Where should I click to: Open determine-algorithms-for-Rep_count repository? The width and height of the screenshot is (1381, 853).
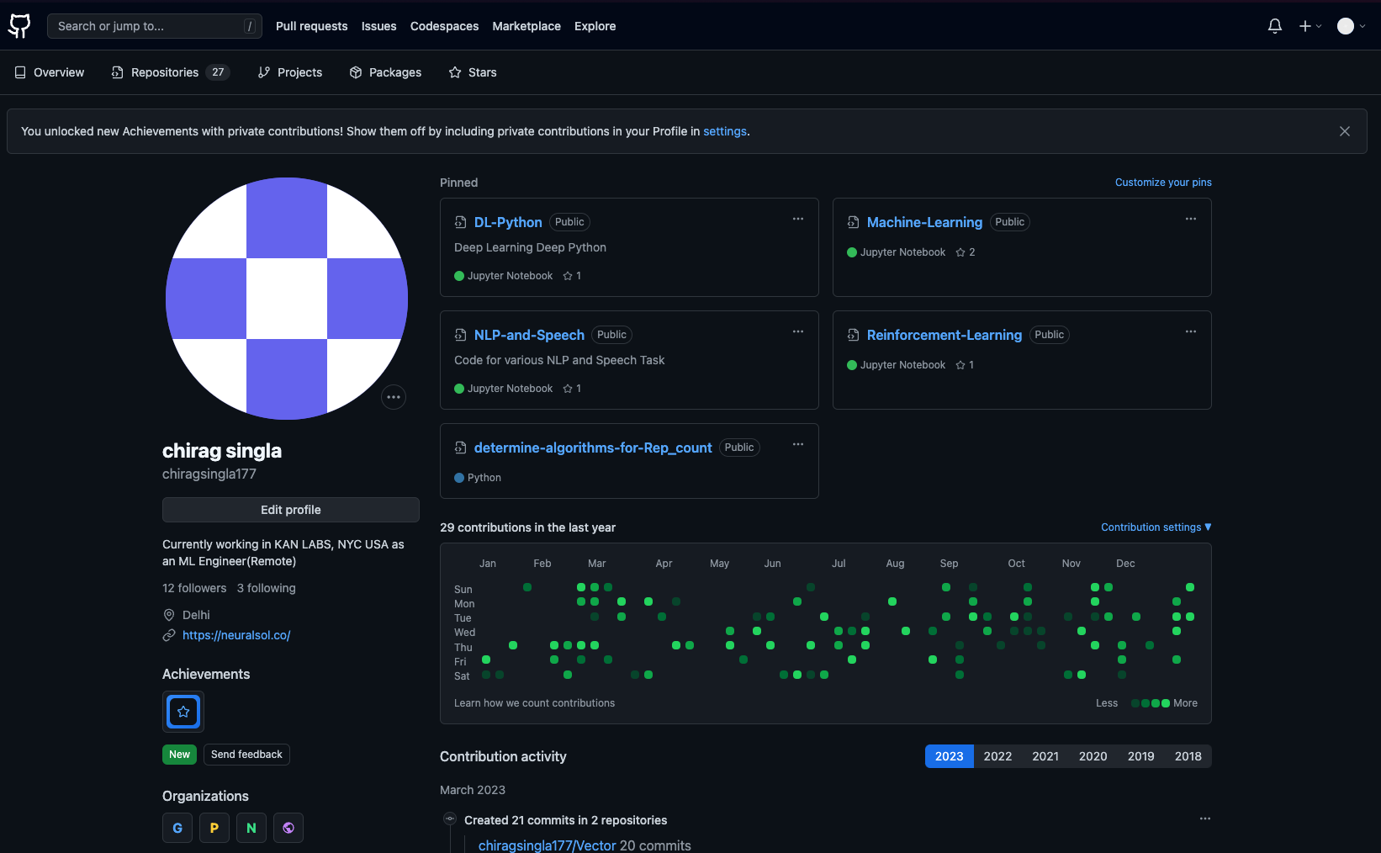pos(593,448)
